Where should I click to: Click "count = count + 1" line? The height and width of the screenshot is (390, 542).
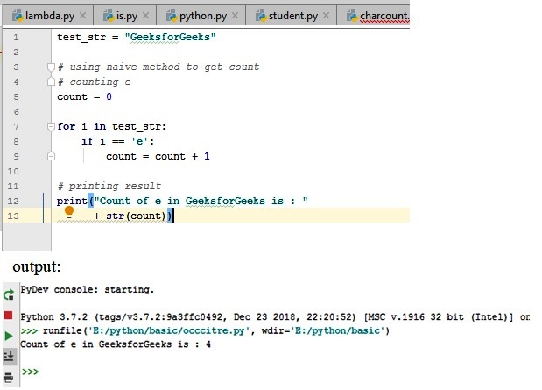pos(158,156)
